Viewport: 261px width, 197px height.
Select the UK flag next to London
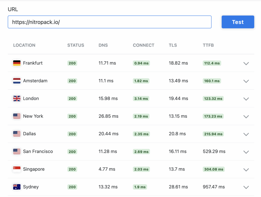(17, 99)
